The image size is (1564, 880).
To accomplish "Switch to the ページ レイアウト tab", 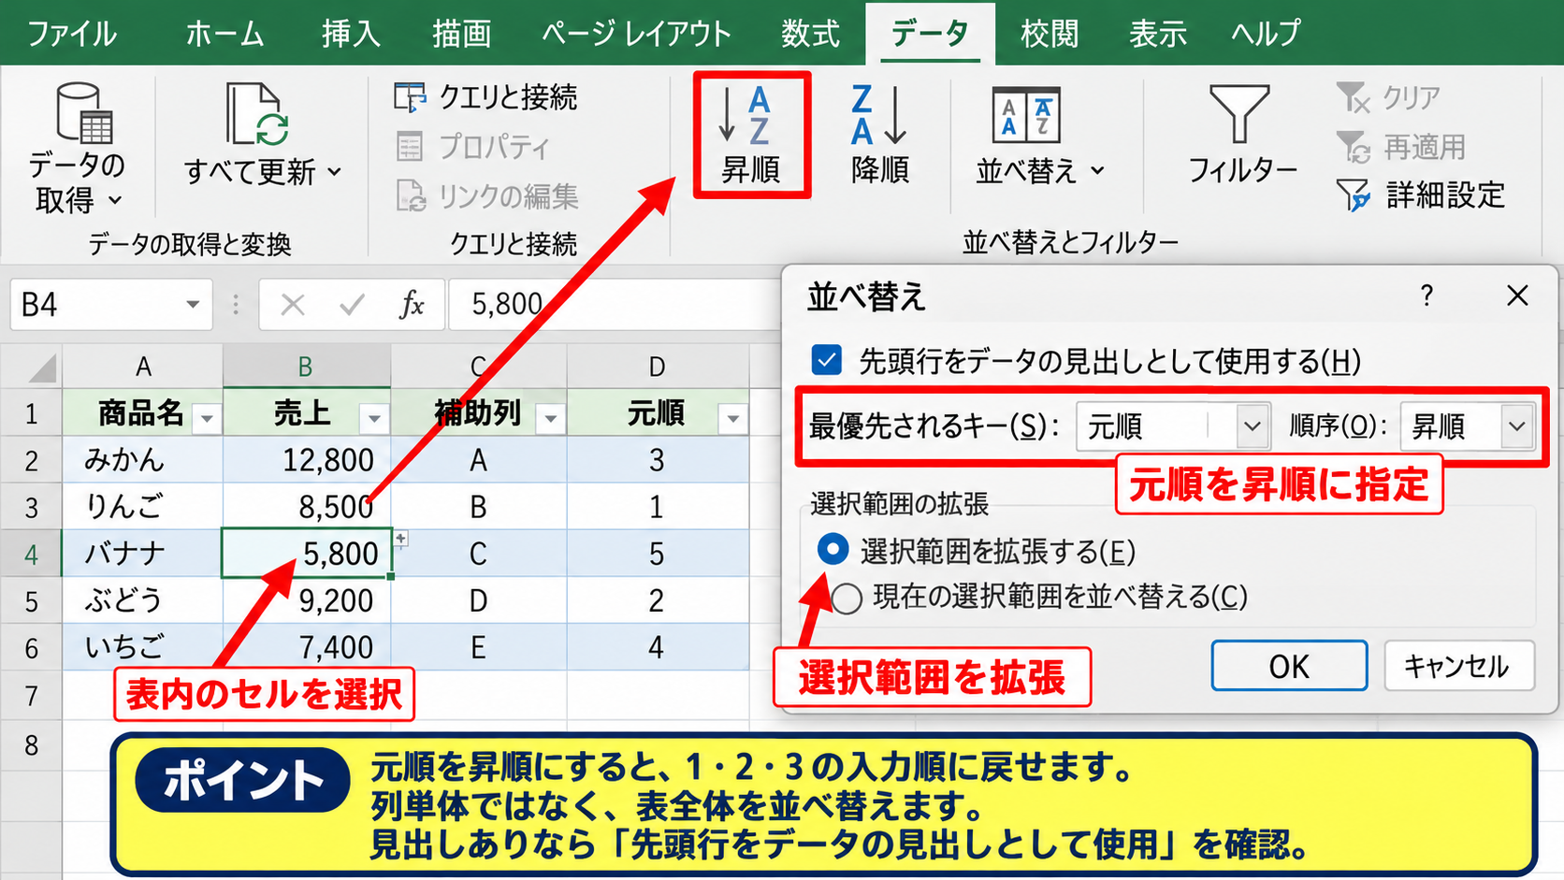I will pyautogui.click(x=636, y=34).
